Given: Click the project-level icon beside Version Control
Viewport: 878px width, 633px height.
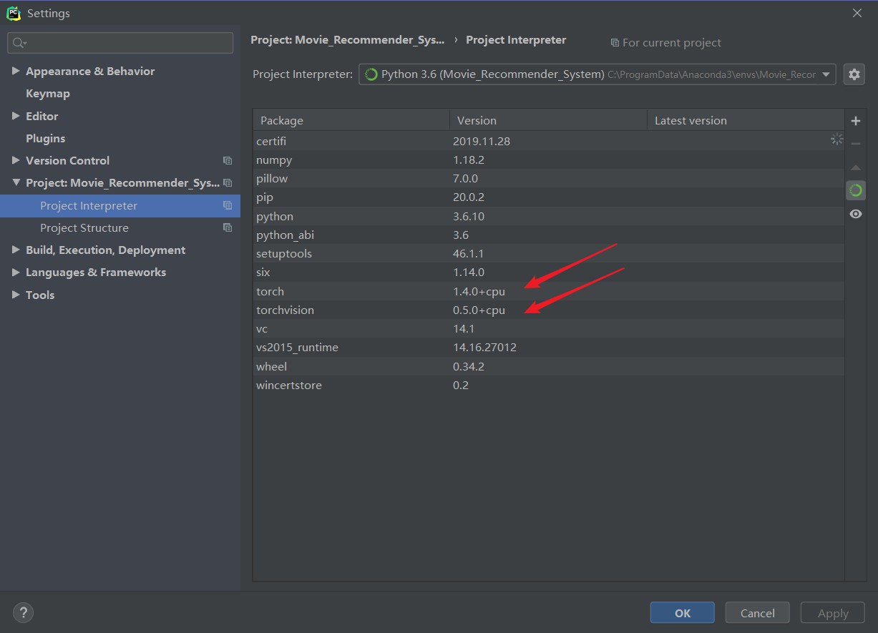Looking at the screenshot, I should point(228,161).
